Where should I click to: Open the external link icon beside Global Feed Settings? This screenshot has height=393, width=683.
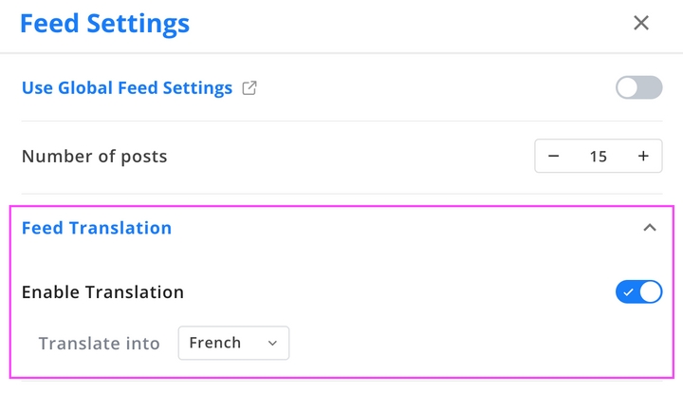pos(249,88)
